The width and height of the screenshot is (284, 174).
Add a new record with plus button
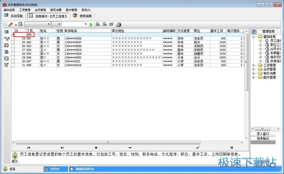click(x=96, y=148)
